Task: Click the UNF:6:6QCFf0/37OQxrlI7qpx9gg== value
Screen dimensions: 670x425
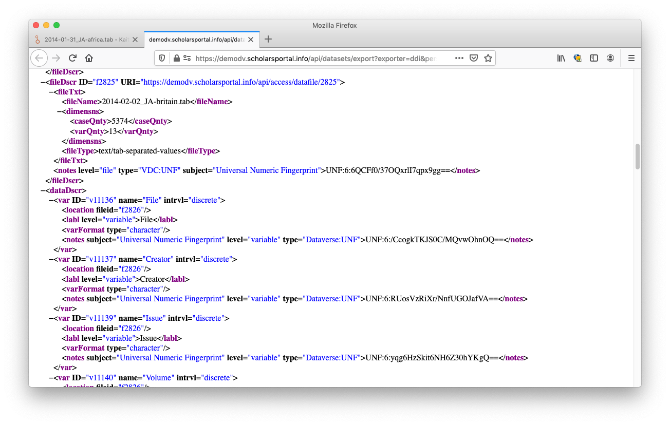Action: [x=388, y=170]
